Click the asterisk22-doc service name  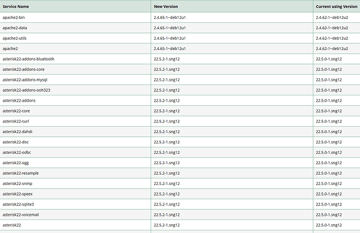15,142
